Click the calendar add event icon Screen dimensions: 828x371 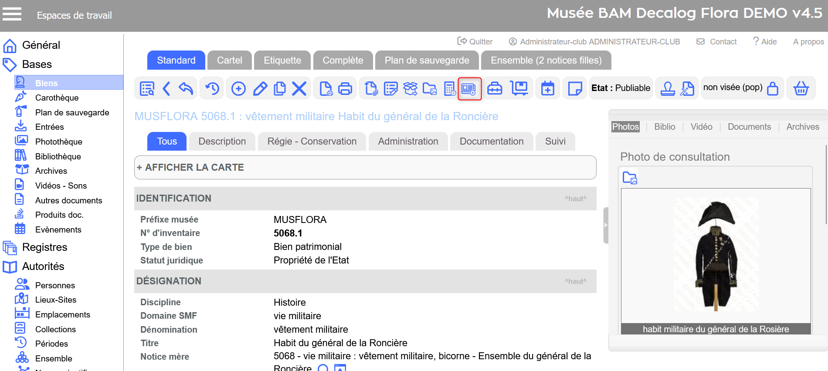tap(547, 88)
